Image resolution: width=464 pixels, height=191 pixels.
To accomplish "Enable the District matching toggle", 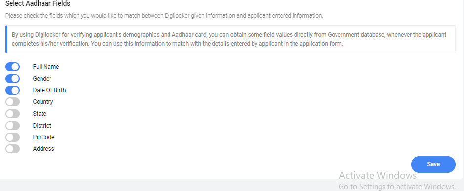I will [12, 126].
